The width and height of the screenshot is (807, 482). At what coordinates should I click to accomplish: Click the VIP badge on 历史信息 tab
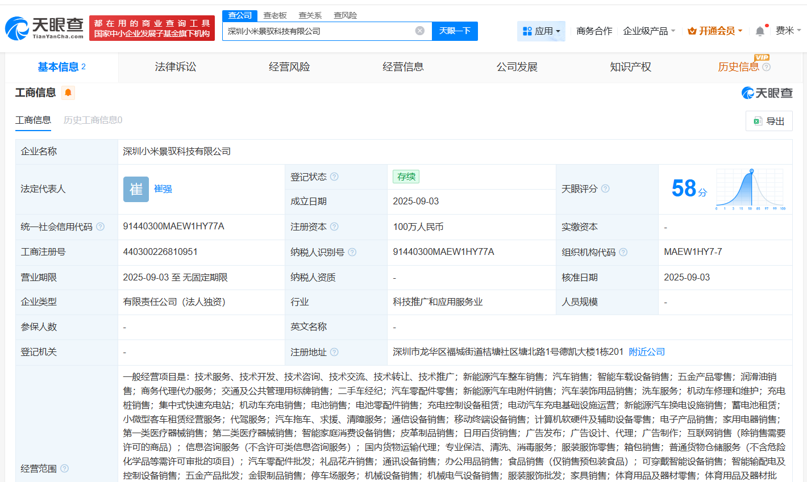pyautogui.click(x=762, y=57)
